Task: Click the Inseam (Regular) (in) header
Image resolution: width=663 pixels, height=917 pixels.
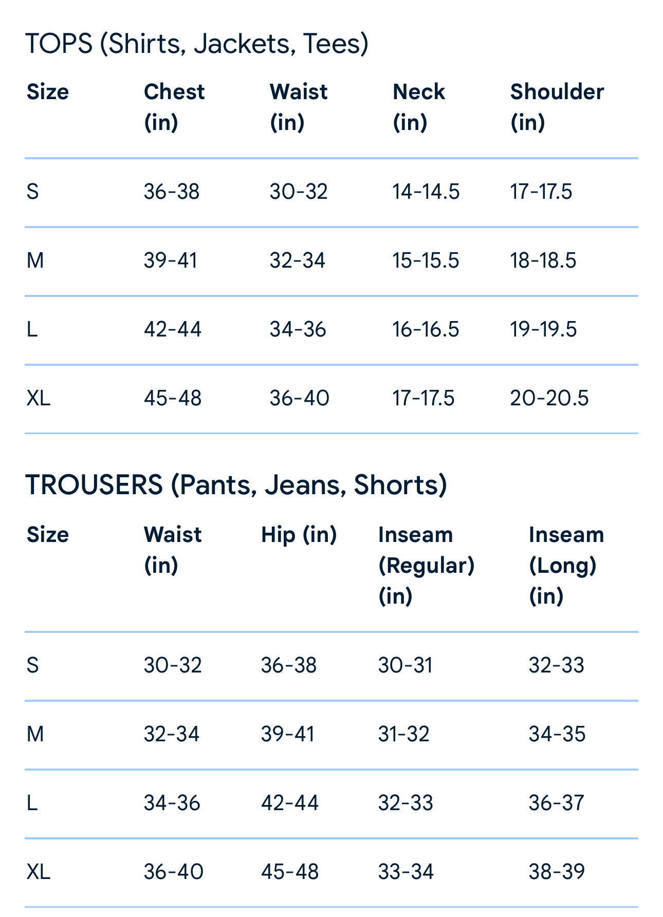Action: click(x=427, y=565)
